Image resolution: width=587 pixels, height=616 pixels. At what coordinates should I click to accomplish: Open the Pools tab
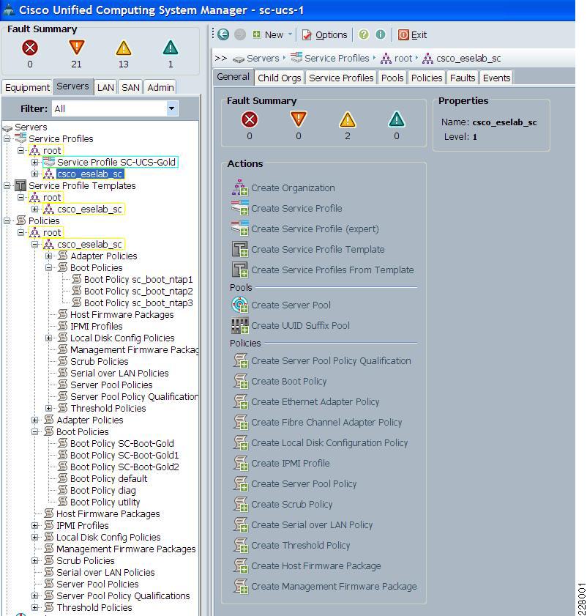click(x=392, y=78)
